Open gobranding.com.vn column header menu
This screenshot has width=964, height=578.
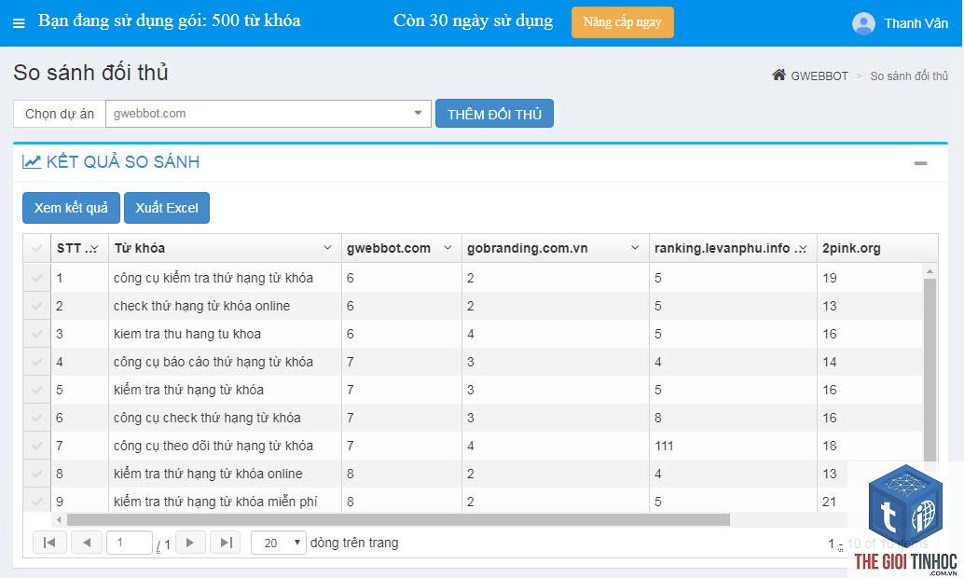point(635,248)
